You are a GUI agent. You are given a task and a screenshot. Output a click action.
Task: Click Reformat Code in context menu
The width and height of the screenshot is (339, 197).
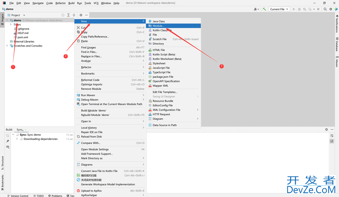pyautogui.click(x=110, y=80)
